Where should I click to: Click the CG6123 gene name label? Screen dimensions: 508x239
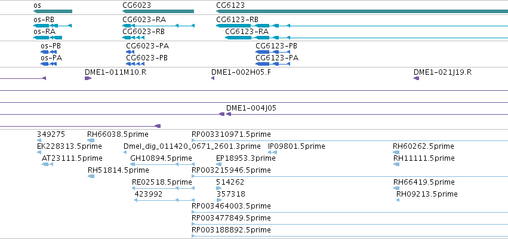point(230,5)
